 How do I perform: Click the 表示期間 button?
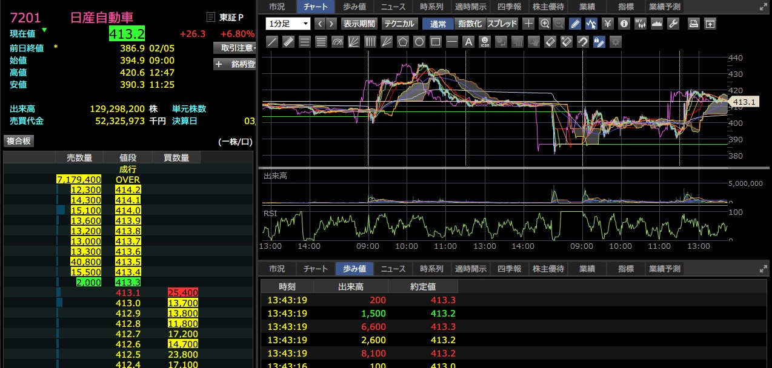[359, 24]
